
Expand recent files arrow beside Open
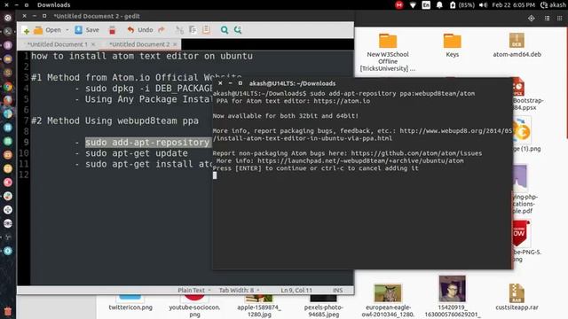(x=67, y=30)
